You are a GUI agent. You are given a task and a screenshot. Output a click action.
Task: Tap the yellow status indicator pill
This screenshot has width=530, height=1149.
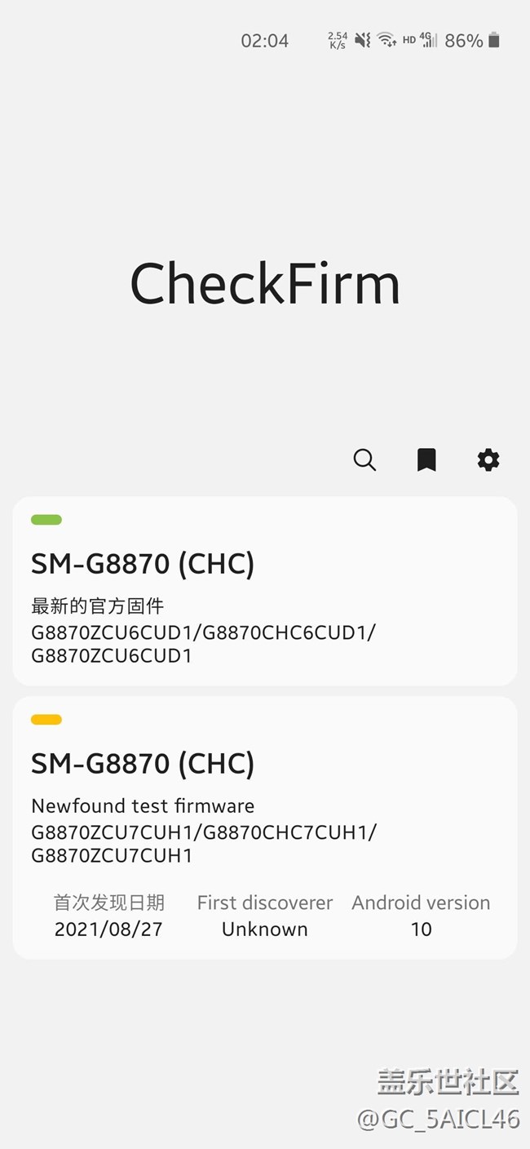(46, 720)
